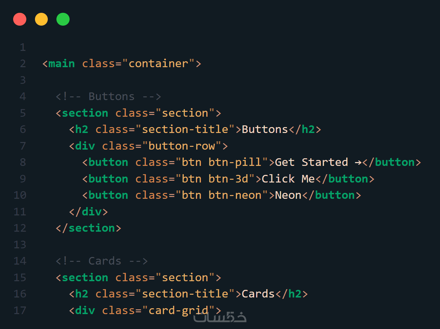
Task: Click line number 12 in the gutter
Action: pyautogui.click(x=20, y=228)
